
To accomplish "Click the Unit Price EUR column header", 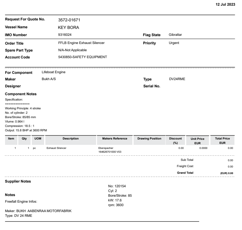I will click(x=198, y=140).
